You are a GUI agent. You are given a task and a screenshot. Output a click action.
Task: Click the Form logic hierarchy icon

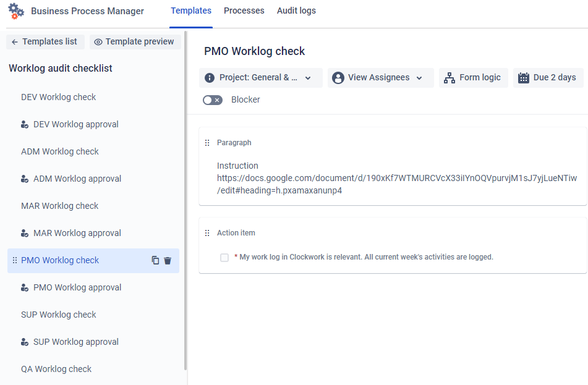pyautogui.click(x=450, y=78)
